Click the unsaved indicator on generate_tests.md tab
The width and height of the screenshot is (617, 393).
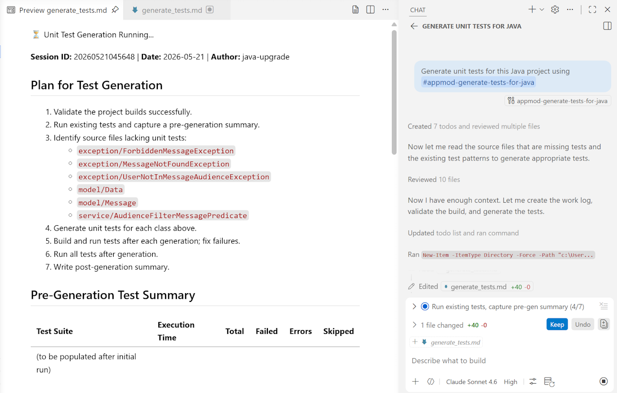[x=210, y=10]
